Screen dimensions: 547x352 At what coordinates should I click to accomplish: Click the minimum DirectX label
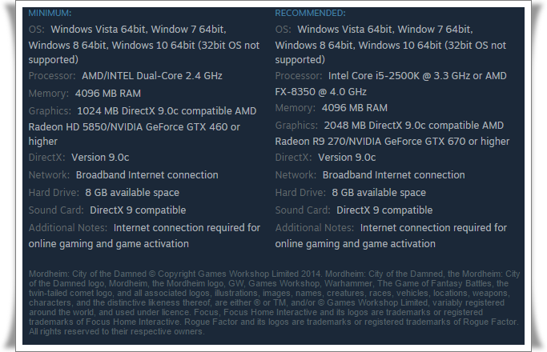[46, 158]
